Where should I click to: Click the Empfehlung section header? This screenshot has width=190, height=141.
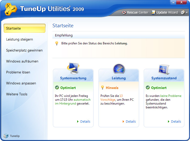[x=119, y=35]
